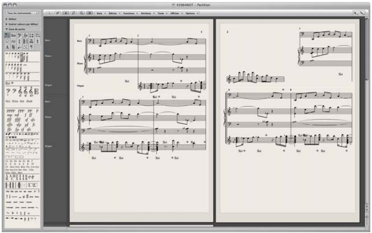Pick the ppp dynamic marking

tap(21, 111)
